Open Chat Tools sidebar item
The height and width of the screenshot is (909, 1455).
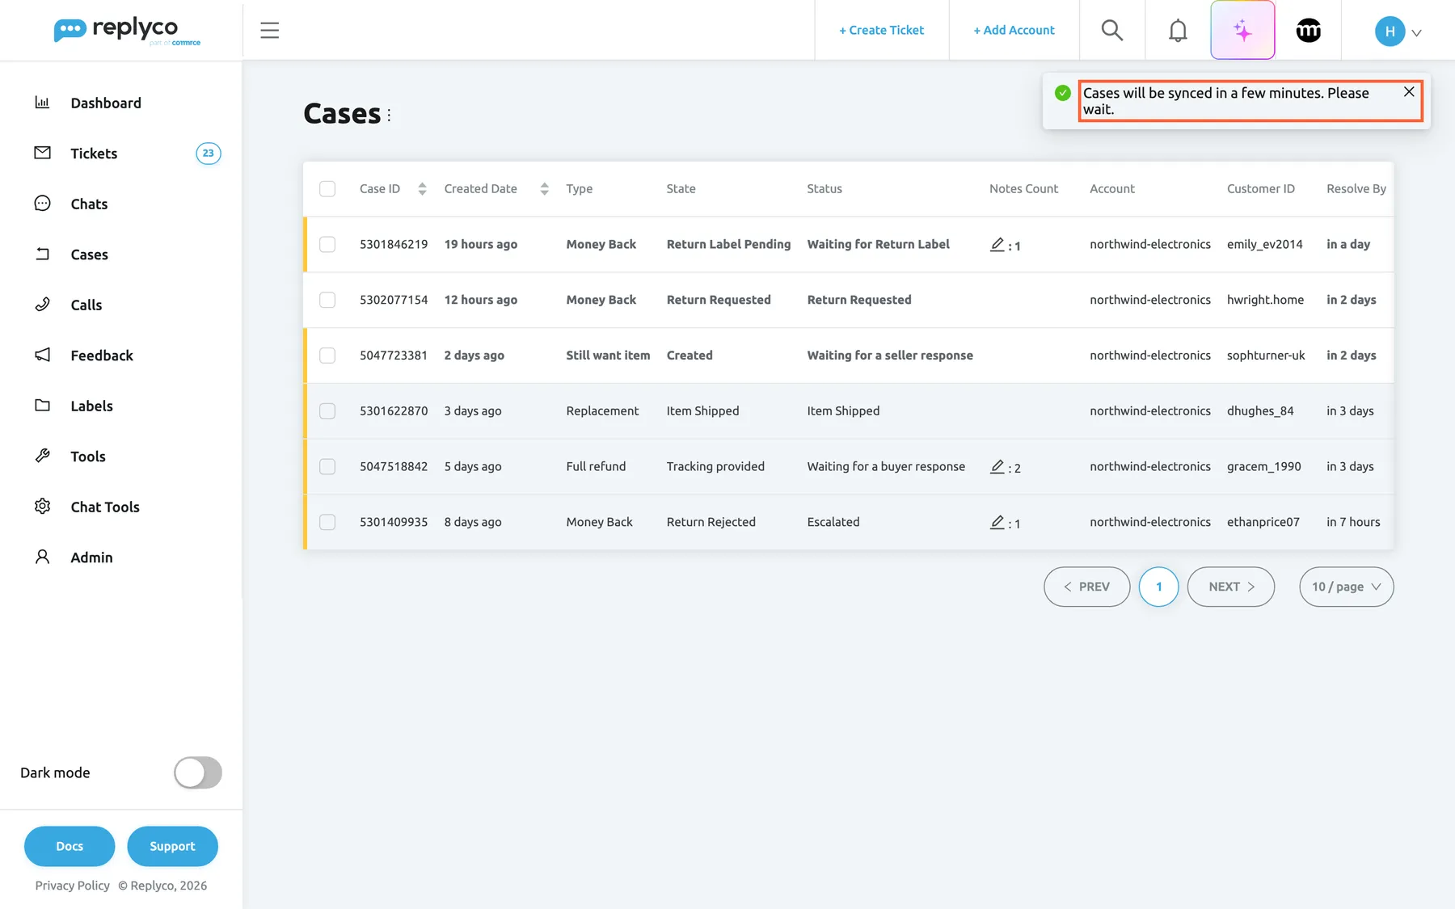point(105,507)
